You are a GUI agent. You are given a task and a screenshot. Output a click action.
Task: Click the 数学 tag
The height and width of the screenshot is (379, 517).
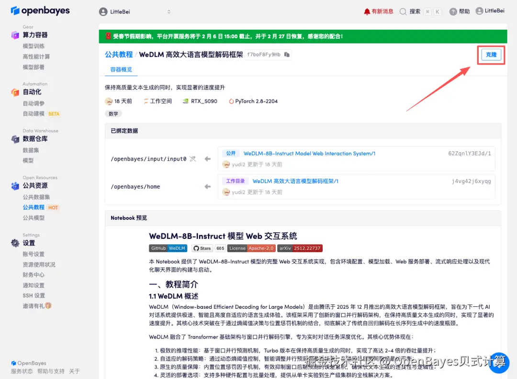coord(113,114)
